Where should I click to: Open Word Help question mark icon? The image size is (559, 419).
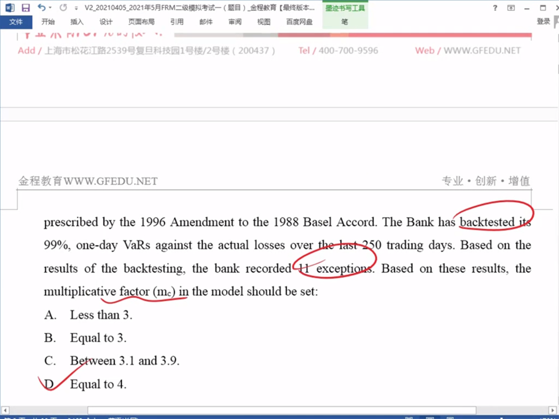(495, 8)
